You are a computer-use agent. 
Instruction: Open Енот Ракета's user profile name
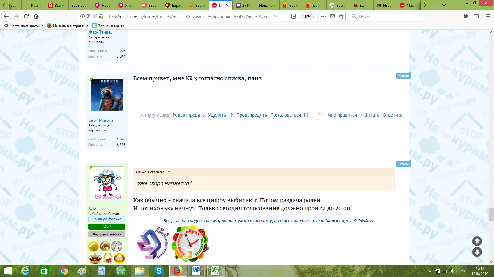101,120
